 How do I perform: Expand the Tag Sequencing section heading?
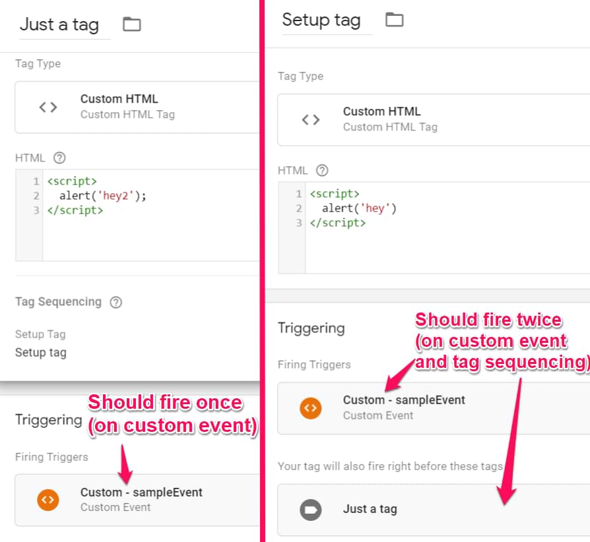pos(58,302)
